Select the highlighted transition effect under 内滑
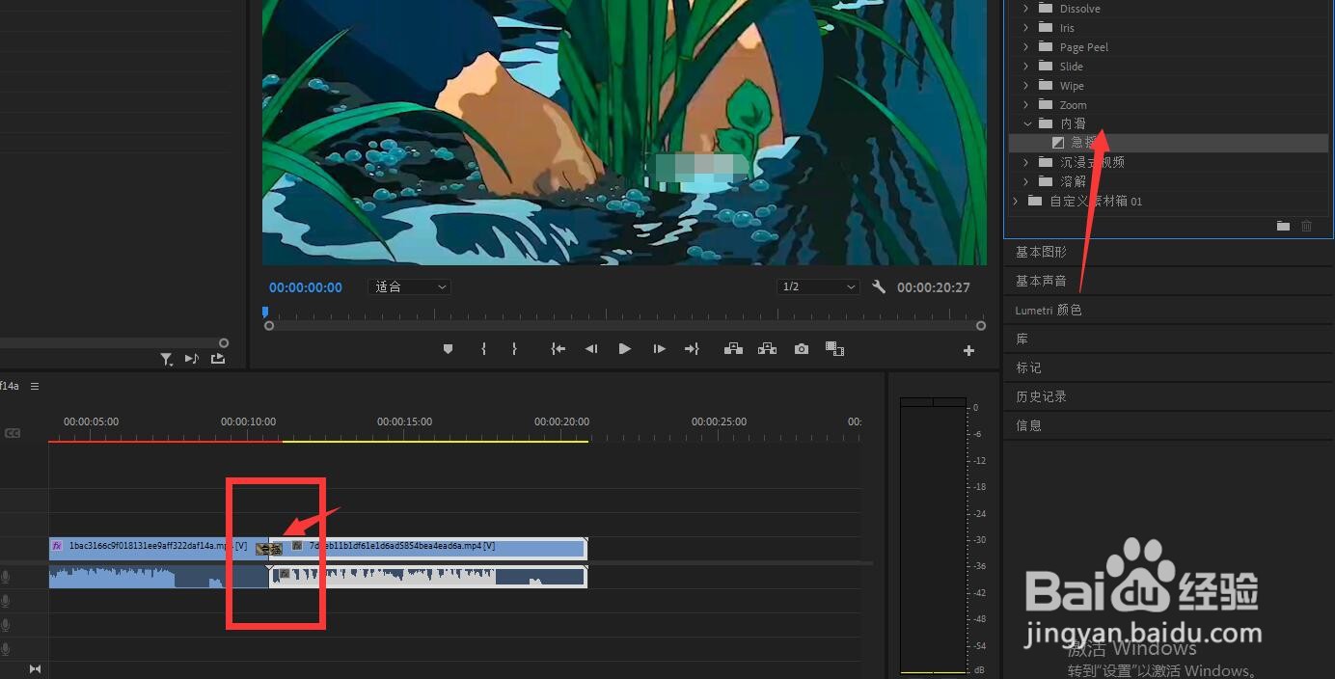 click(x=1167, y=143)
